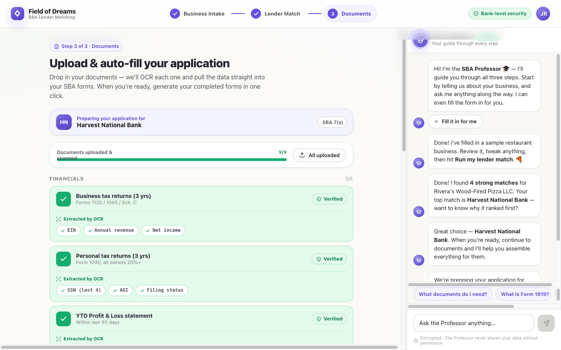
Task: Click Verified badge on Personal tax returns
Action: (329, 259)
